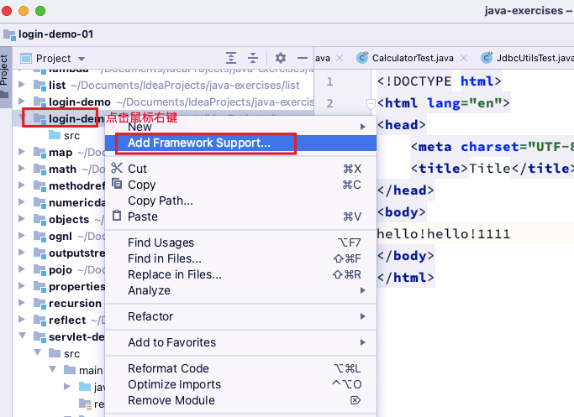The width and height of the screenshot is (574, 417).
Task: Click the Project view window icon
Action: pyautogui.click(x=26, y=58)
